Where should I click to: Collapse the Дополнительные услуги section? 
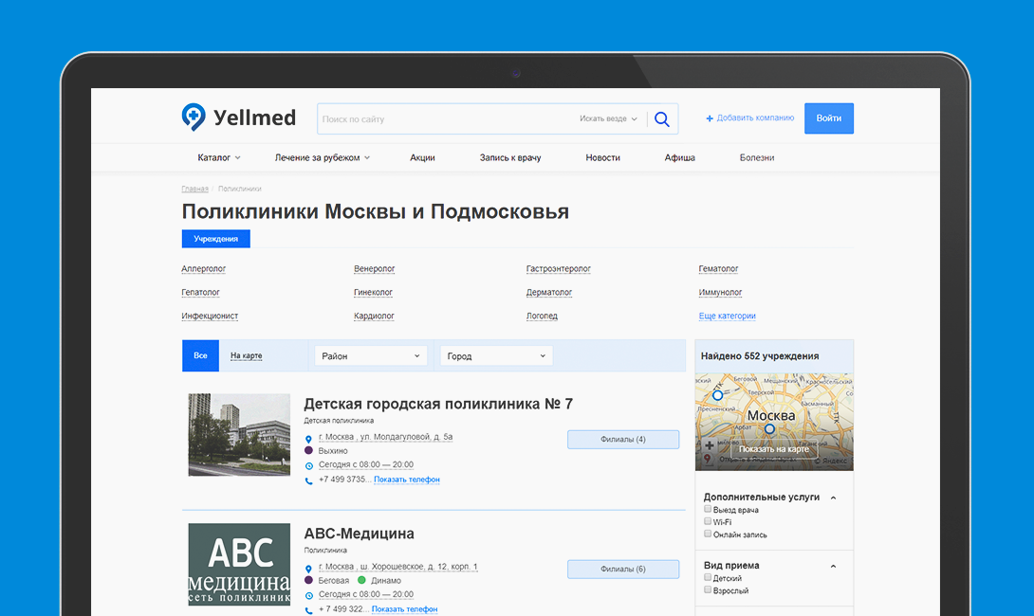pyautogui.click(x=834, y=498)
